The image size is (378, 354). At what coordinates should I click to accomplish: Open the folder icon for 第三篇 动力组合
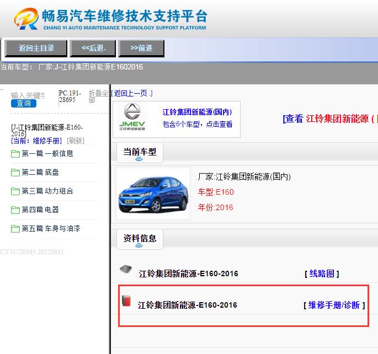coord(15,191)
